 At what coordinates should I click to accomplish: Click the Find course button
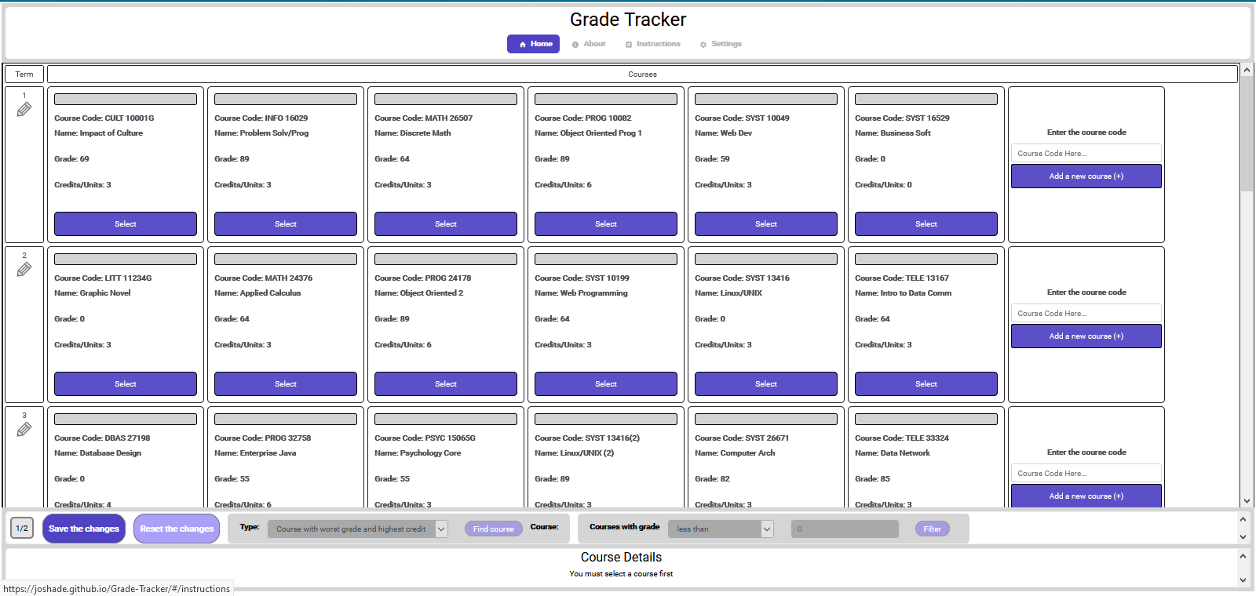(x=493, y=529)
